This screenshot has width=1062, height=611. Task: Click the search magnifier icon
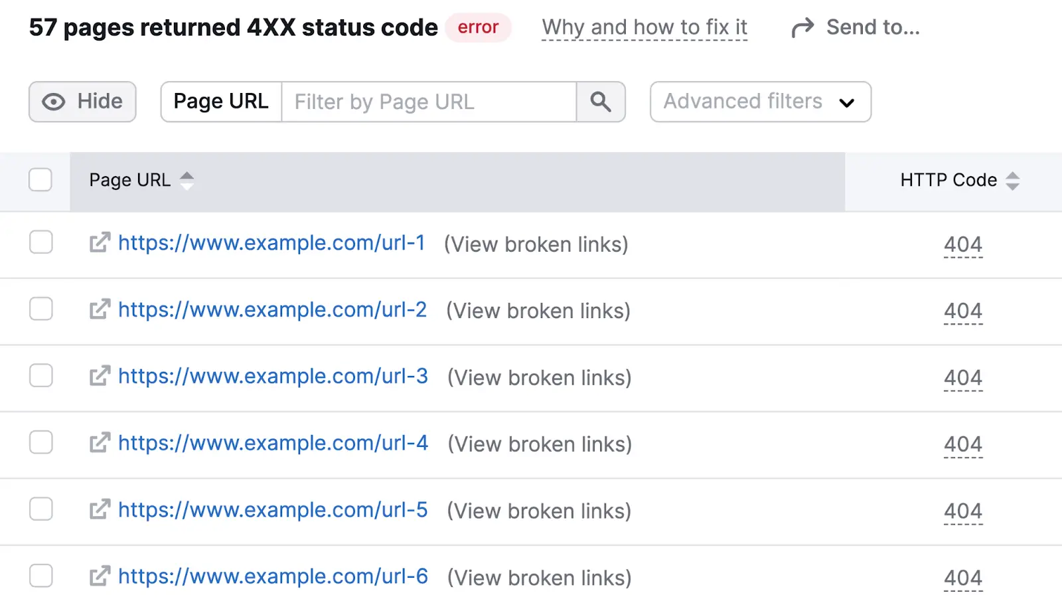click(600, 102)
